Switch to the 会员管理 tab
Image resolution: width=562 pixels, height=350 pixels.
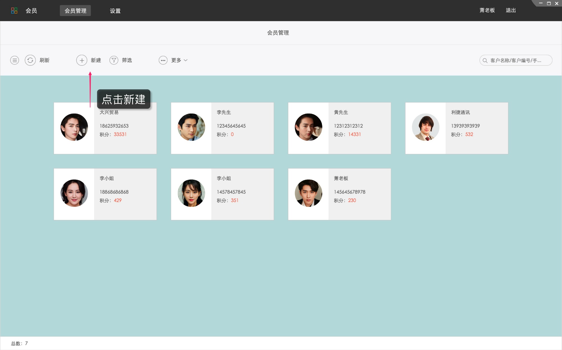[x=75, y=11]
